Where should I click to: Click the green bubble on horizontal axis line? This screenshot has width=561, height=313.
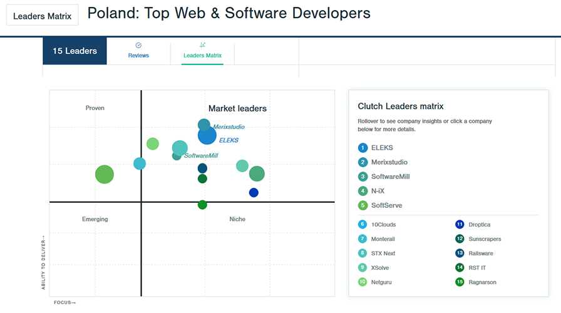tap(202, 205)
